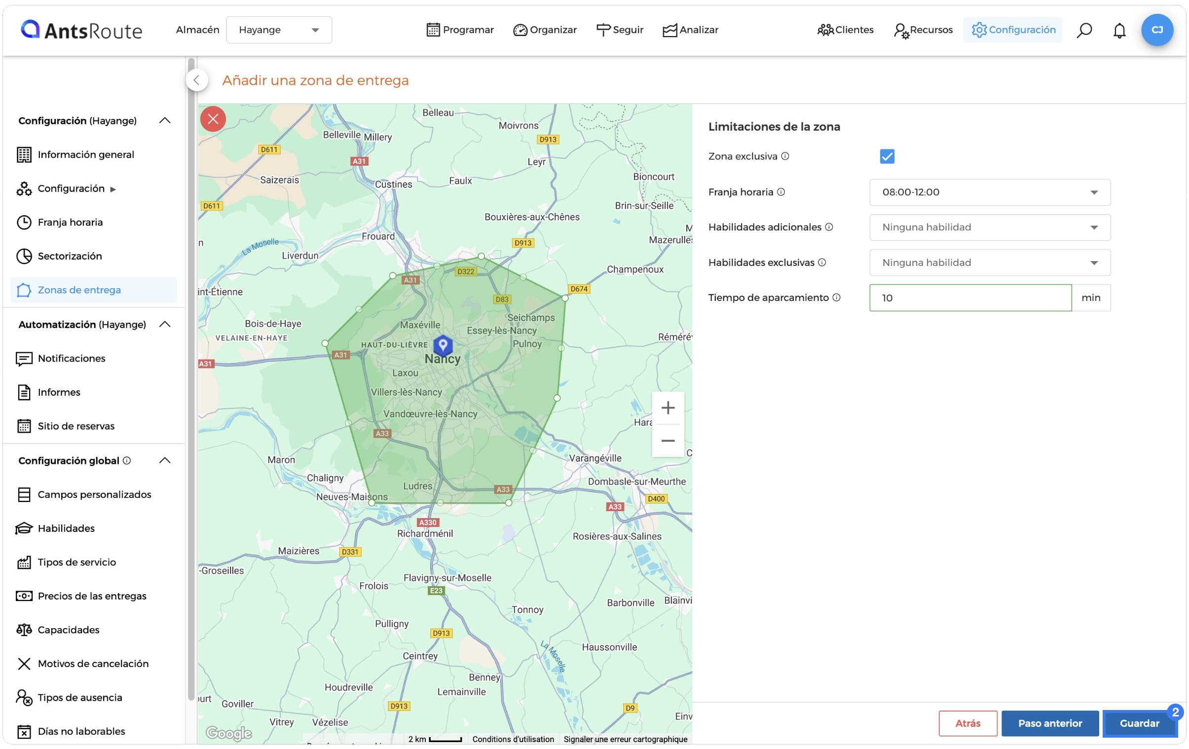Open the Franja horaria 08:00-12:00 dropdown

click(990, 192)
